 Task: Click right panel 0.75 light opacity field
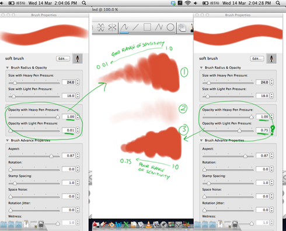pyautogui.click(x=263, y=130)
